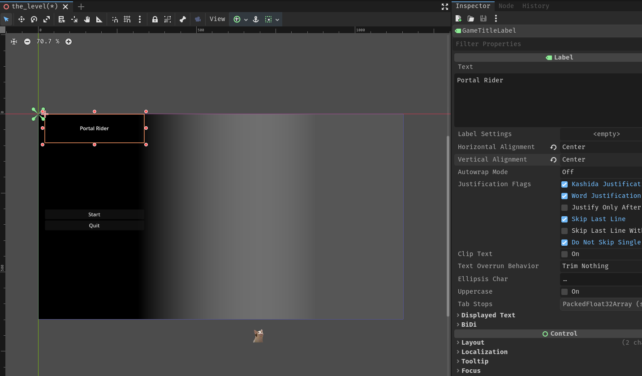Enable the Clip Text checkbox
642x376 pixels.
coord(564,254)
